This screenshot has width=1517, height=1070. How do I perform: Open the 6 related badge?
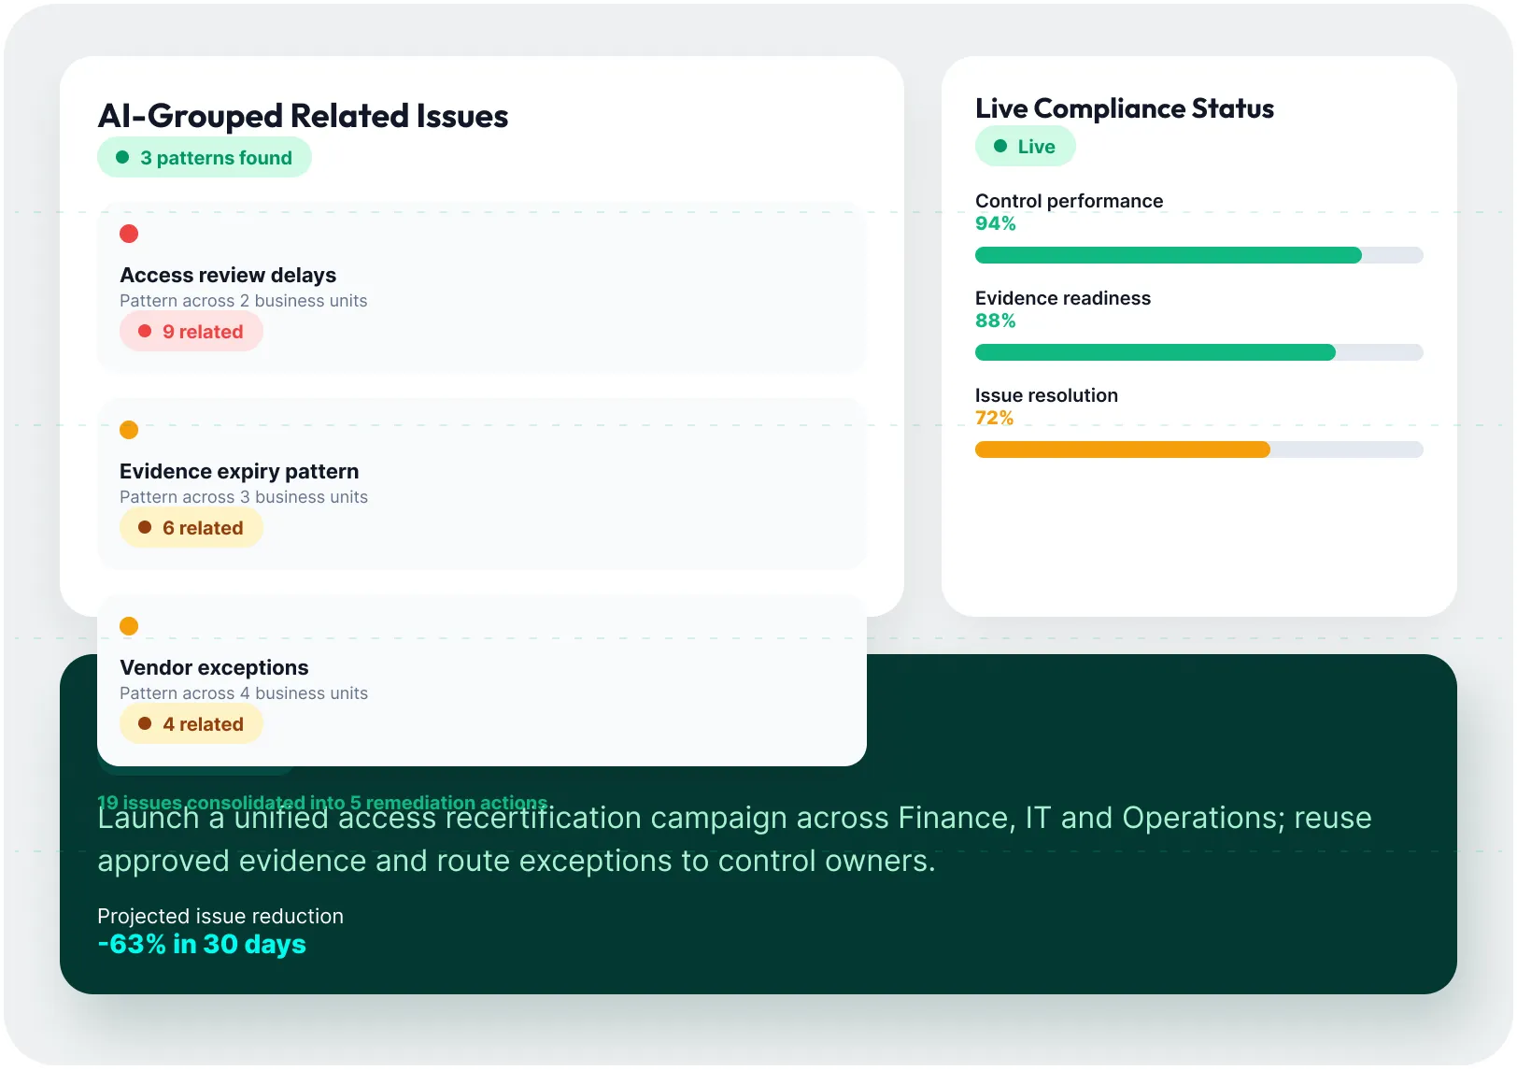pyautogui.click(x=191, y=528)
